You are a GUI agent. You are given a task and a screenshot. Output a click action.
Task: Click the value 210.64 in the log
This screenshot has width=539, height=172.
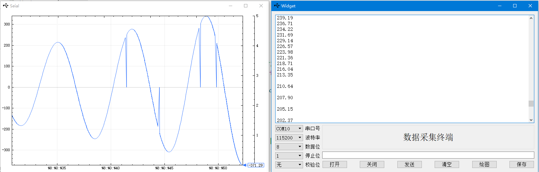(x=285, y=86)
